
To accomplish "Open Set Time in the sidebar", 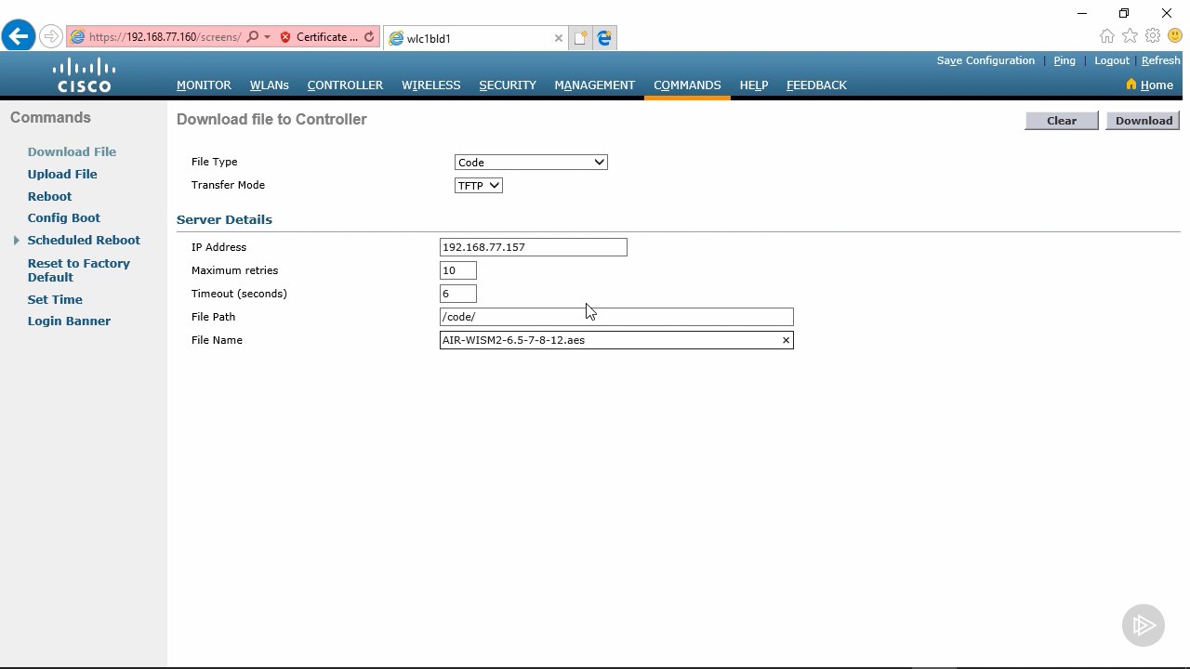I will (x=55, y=299).
